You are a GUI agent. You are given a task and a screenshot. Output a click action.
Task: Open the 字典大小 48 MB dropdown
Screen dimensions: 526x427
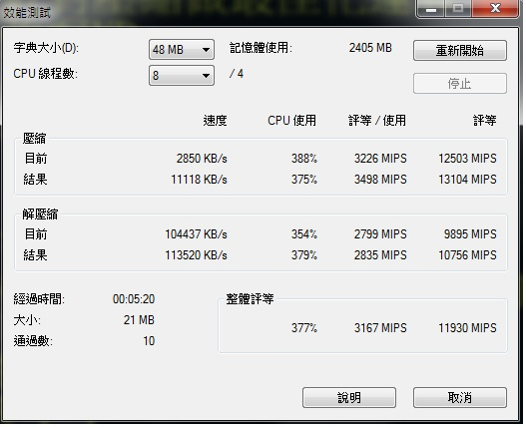(182, 50)
